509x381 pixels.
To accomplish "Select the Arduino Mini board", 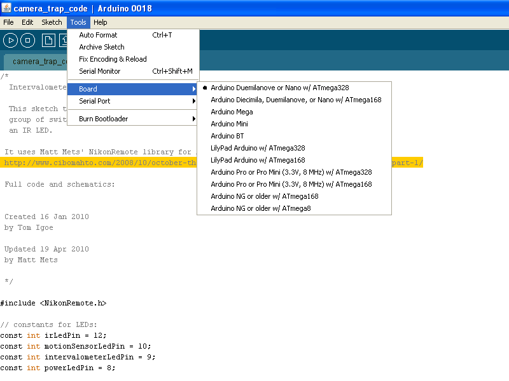I will (294, 124).
